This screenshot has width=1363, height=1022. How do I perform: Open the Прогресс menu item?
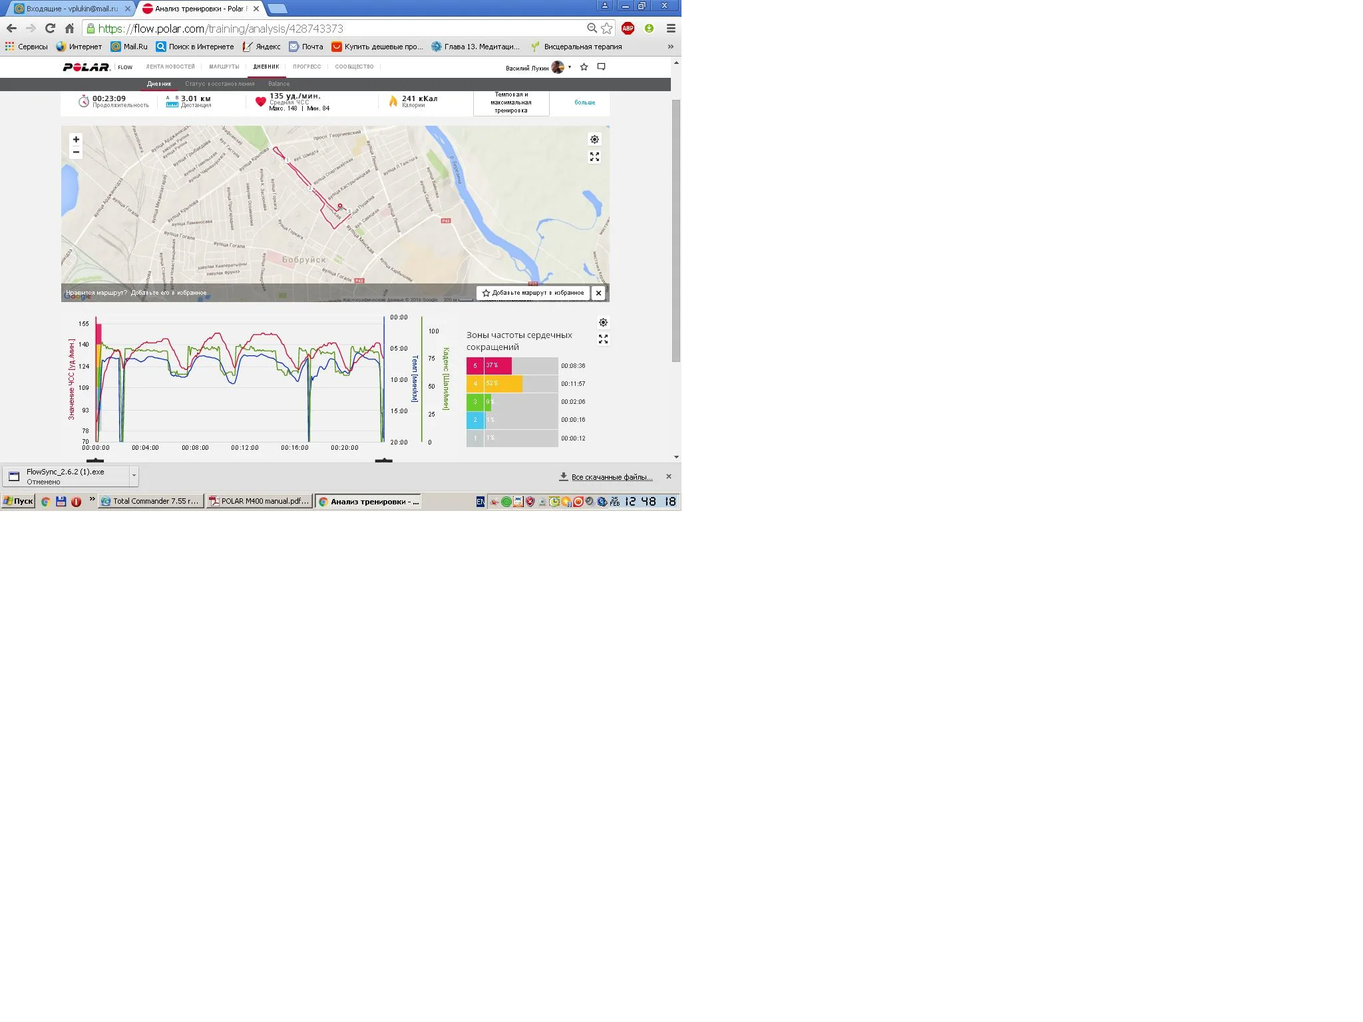(x=307, y=67)
